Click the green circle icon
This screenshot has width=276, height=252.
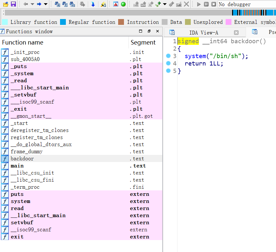pyautogui.click(x=123, y=4)
